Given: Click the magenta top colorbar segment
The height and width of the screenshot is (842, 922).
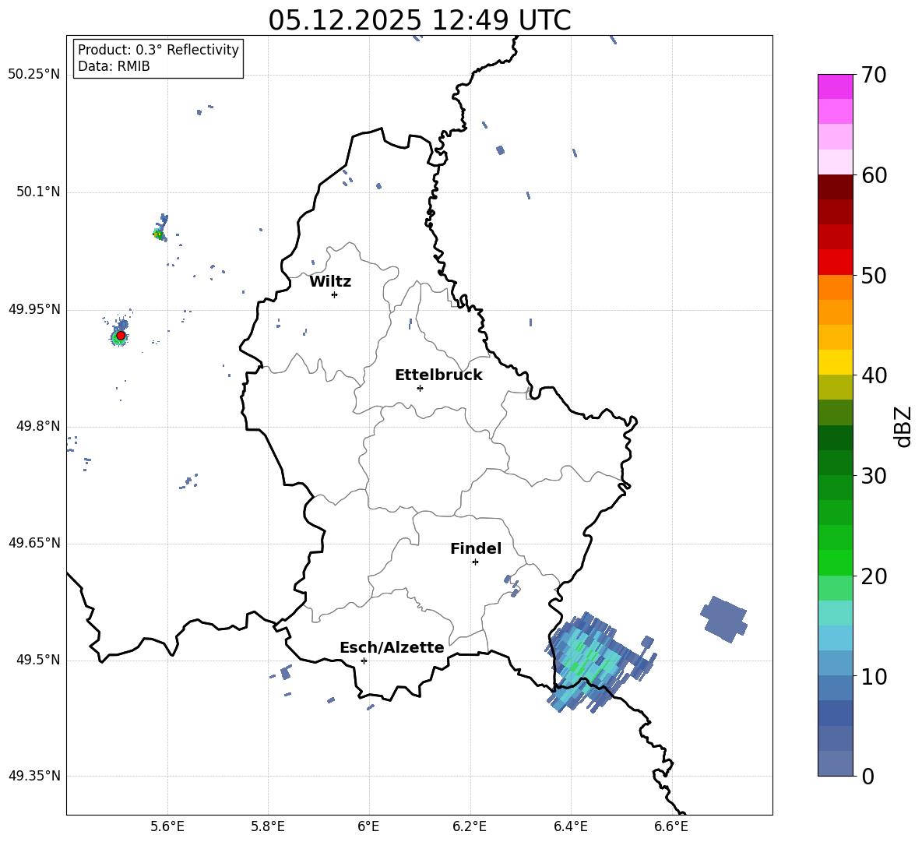Looking at the screenshot, I should 836,86.
